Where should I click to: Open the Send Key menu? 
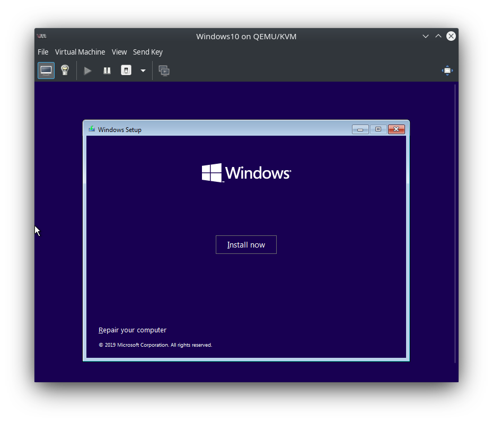148,52
